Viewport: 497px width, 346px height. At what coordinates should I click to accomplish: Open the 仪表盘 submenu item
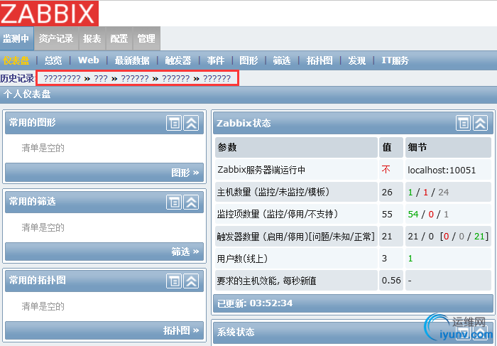click(x=16, y=60)
